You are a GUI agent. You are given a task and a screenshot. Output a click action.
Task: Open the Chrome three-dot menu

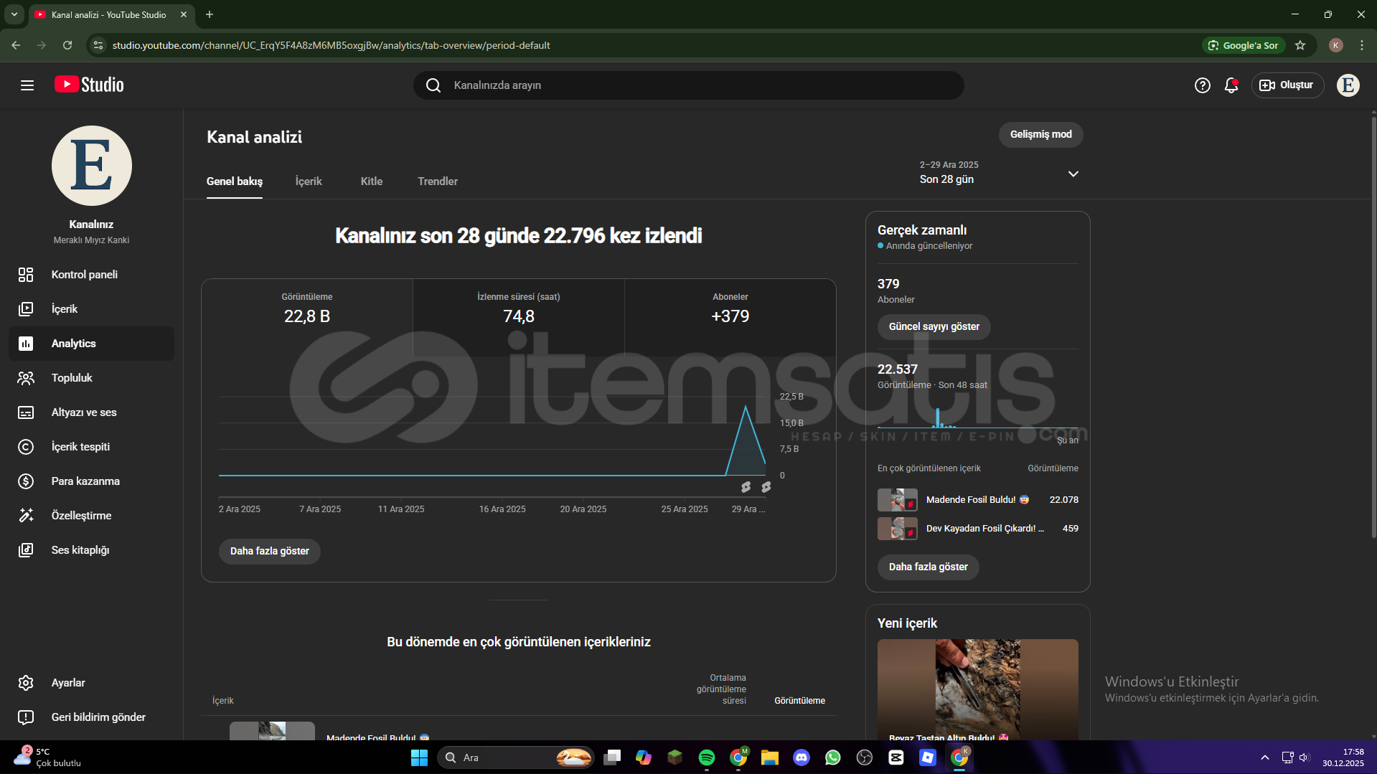[1362, 45]
